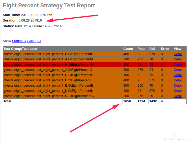
Task: Open Detail for GtEightPercentJ
Action: point(178,70)
